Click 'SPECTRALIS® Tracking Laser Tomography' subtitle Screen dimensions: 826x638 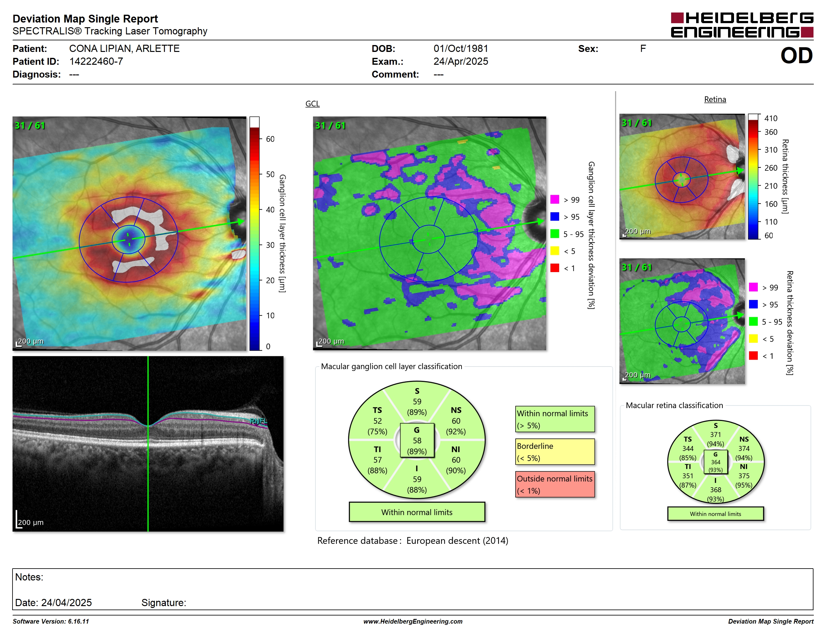(x=110, y=31)
